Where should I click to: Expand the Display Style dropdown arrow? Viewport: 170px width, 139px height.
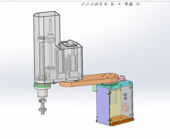[116, 4]
